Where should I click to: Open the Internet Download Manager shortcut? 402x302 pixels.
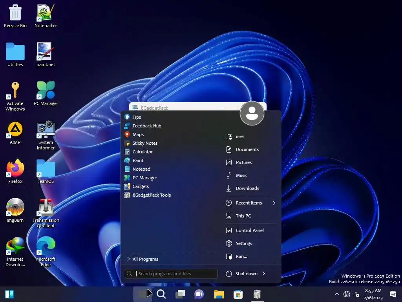click(15, 252)
